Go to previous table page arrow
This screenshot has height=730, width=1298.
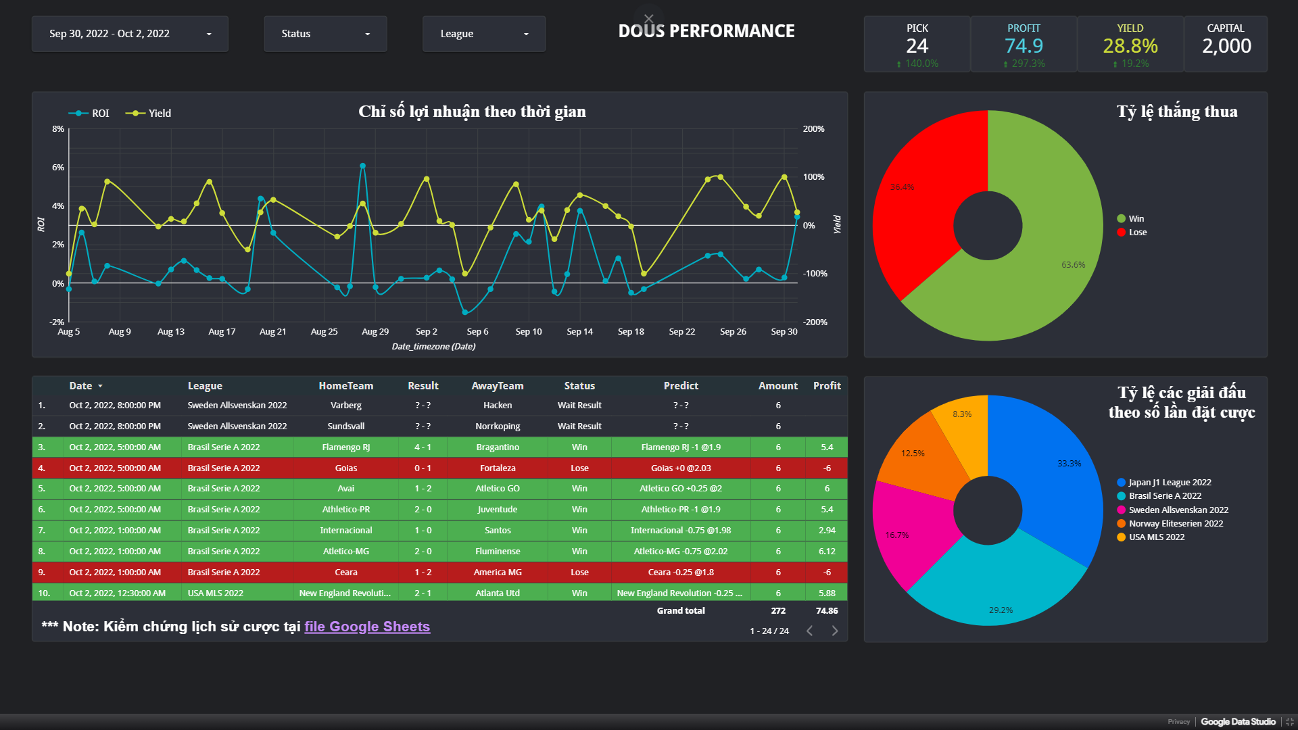coord(809,631)
